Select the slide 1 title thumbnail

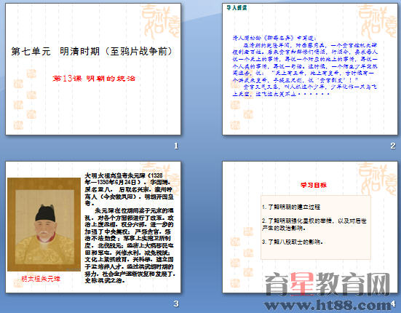coord(93,69)
